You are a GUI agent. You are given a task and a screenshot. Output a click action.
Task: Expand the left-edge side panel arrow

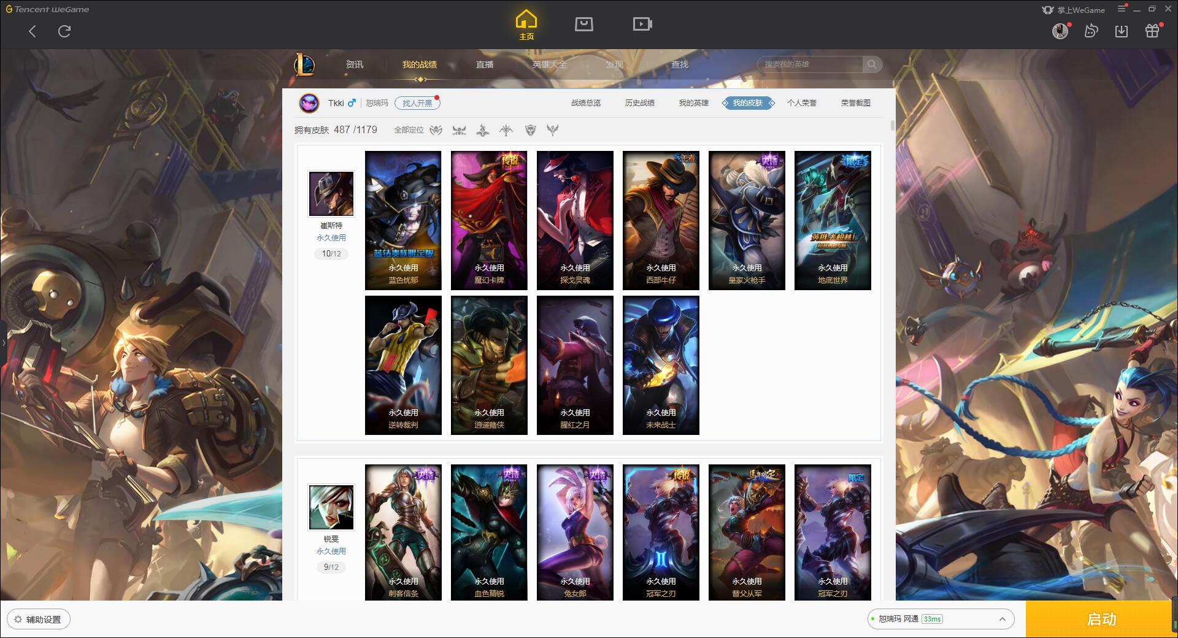(3, 342)
